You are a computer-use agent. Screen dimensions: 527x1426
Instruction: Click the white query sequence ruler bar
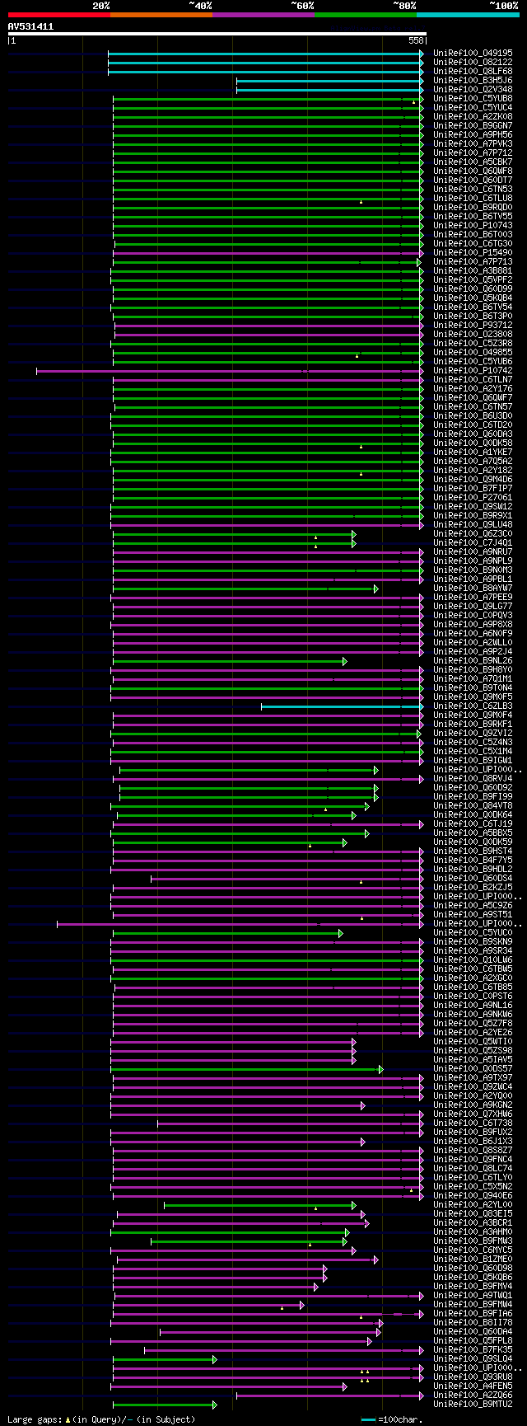[x=217, y=34]
